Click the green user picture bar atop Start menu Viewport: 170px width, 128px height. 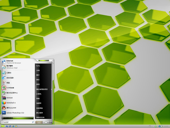(43, 61)
